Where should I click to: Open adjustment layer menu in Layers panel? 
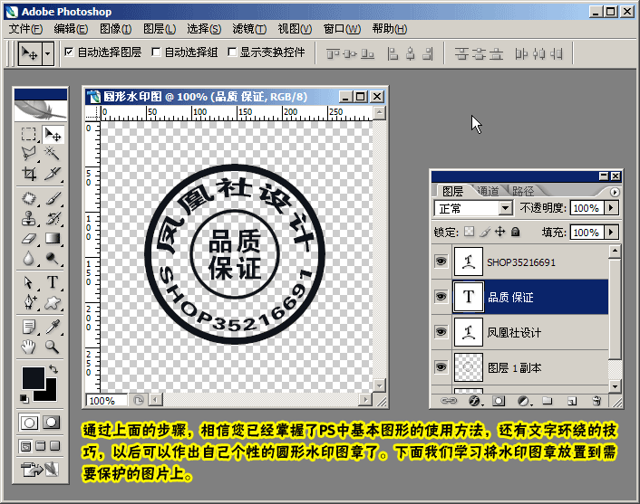524,401
